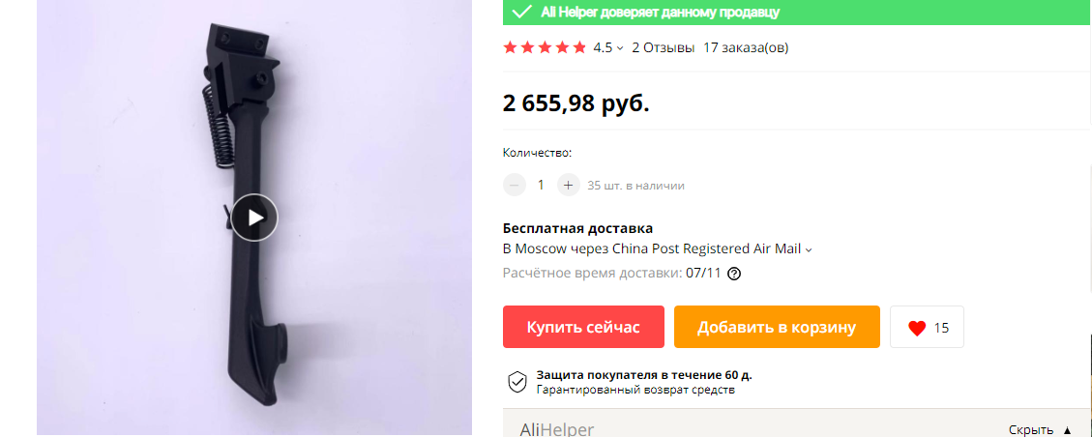1092x437 pixels.
Task: Click the AliHelper logo text
Action: (557, 429)
